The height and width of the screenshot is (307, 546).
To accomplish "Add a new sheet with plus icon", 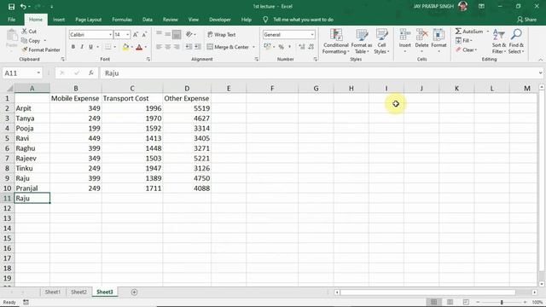I will [134, 292].
